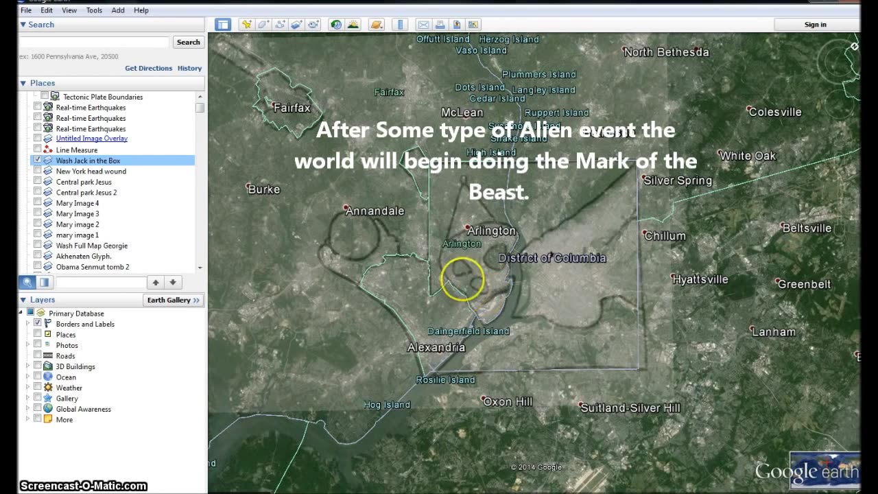878x494 pixels.
Task: Click the magnifier search-places icon below the list
Action: (x=27, y=282)
